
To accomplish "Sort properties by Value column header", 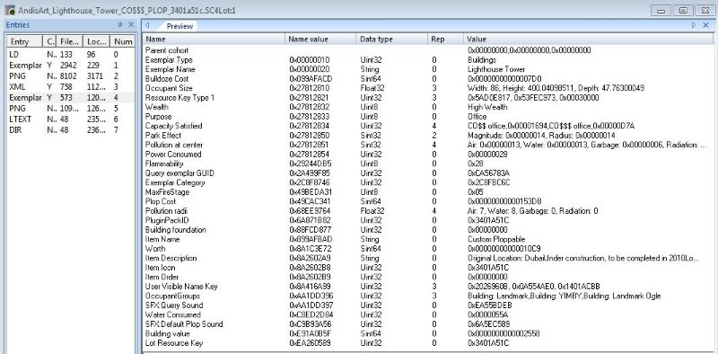I will tap(589, 40).
